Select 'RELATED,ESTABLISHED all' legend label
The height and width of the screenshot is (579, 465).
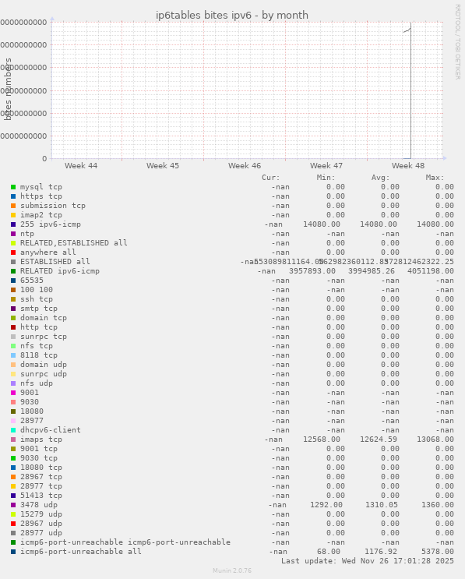tap(73, 243)
